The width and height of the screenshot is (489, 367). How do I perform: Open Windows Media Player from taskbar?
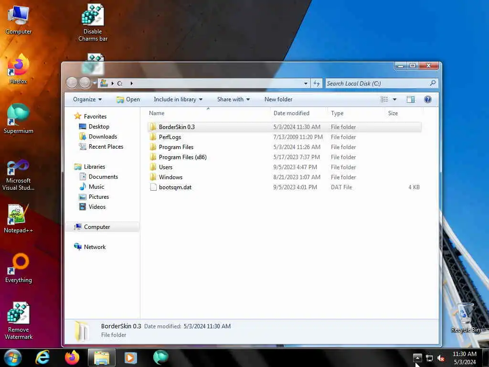coord(131,357)
